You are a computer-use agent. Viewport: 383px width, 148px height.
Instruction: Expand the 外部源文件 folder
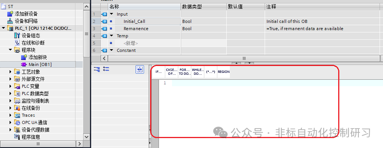pyautogui.click(x=10, y=79)
